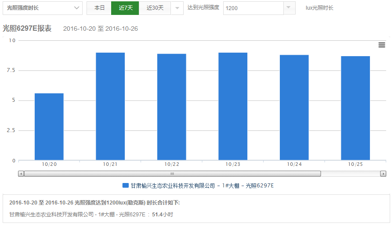
Task: Select the 近7天 tab
Action: point(125,8)
